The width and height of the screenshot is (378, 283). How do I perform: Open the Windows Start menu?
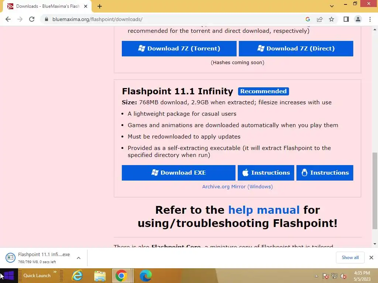click(x=9, y=276)
